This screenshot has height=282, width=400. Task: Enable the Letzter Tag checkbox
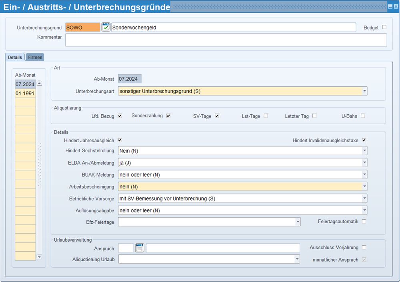314,116
